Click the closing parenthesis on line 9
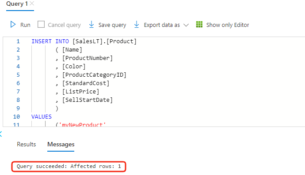Image resolution: width=305 pixels, height=175 pixels. (57, 108)
